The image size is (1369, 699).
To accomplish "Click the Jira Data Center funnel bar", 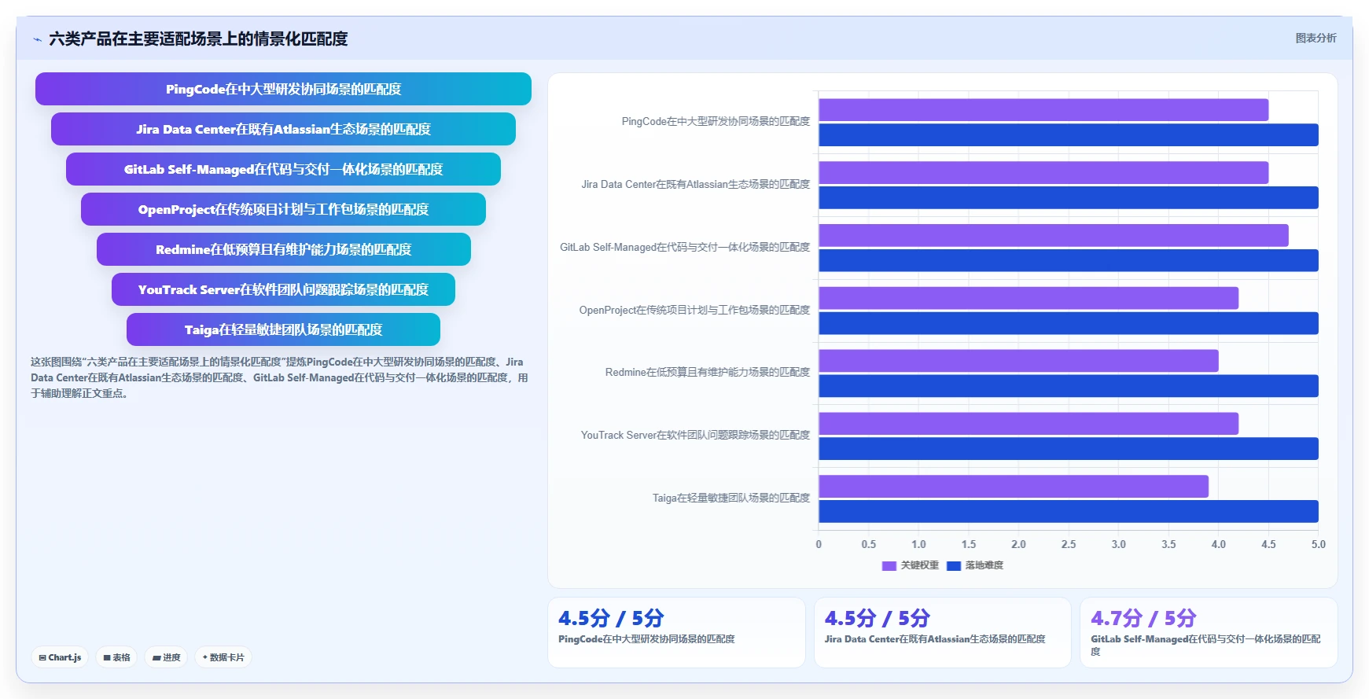I will (x=283, y=129).
